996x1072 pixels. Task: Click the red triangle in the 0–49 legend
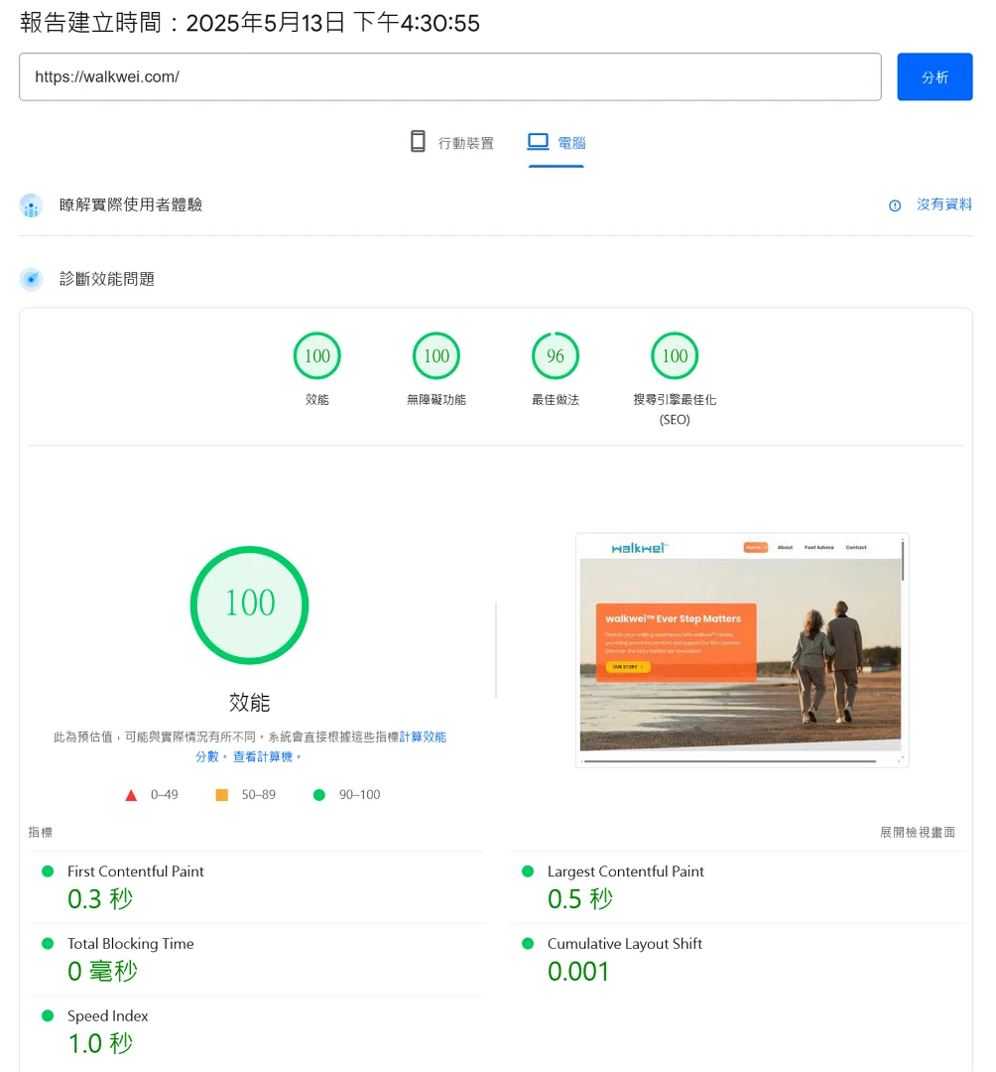(130, 794)
